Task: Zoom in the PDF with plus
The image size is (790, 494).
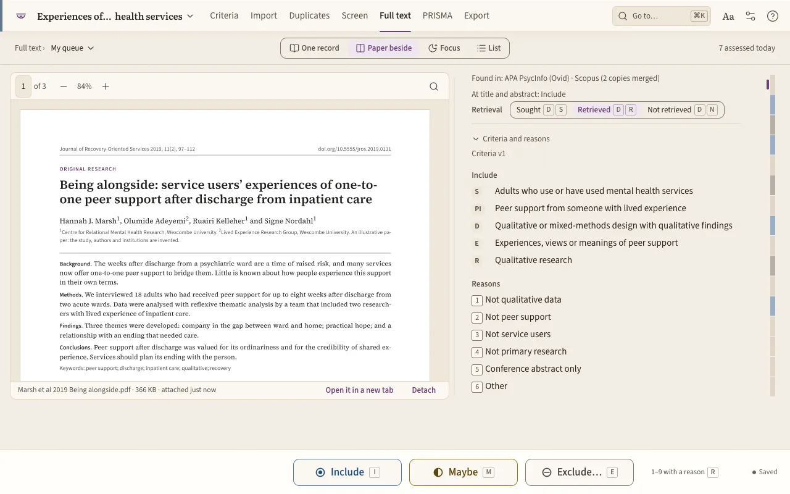Action: (x=106, y=86)
